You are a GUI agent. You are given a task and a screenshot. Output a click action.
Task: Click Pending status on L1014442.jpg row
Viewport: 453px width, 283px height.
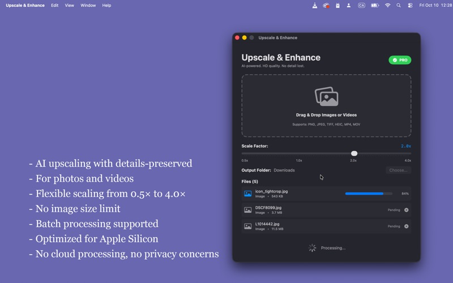coord(394,226)
